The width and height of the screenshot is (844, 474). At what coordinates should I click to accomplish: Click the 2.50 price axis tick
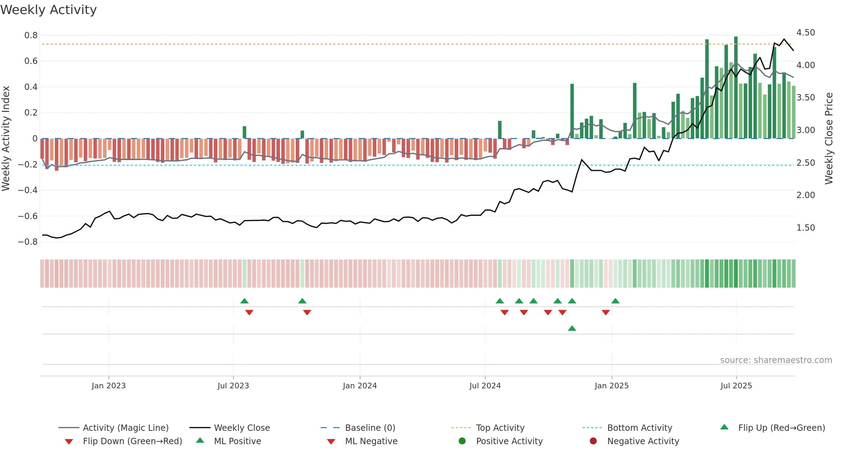[806, 163]
